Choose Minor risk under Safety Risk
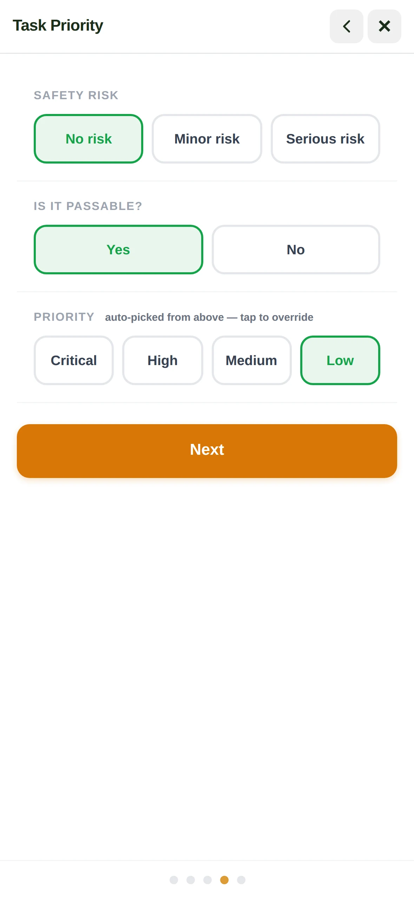 [207, 139]
